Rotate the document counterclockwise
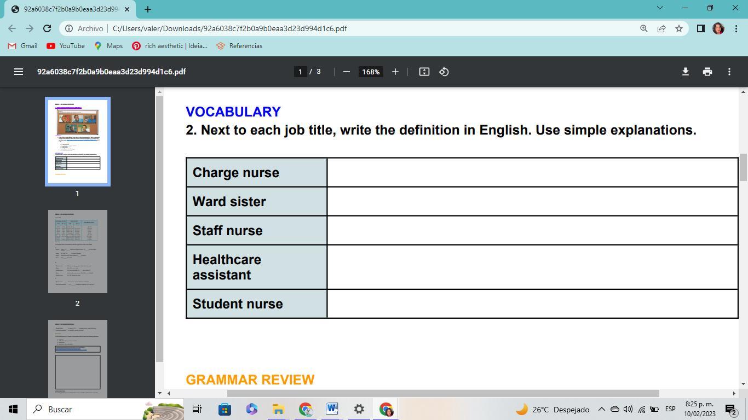This screenshot has height=420, width=748. [444, 72]
